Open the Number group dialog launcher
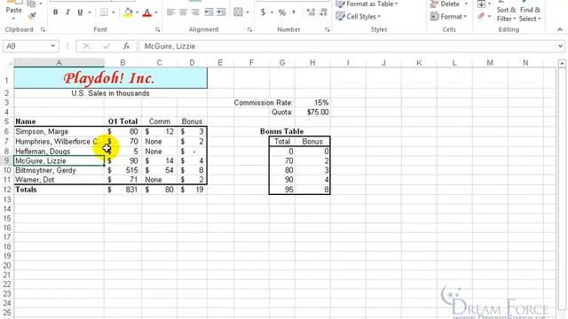568x319 pixels. pyautogui.click(x=327, y=29)
